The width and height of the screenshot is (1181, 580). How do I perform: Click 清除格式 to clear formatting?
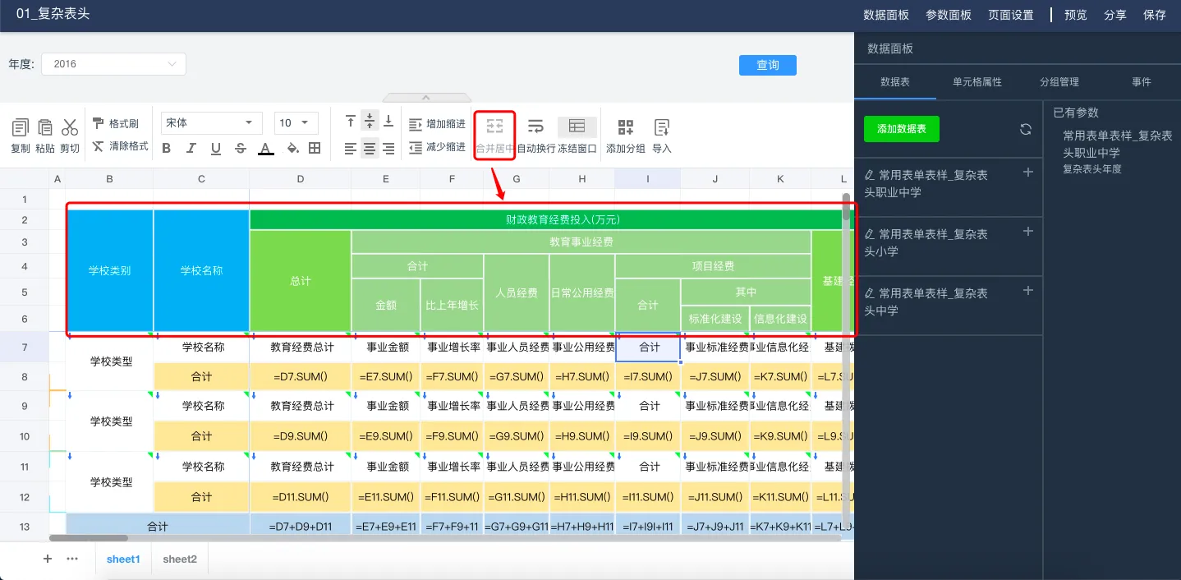(120, 146)
